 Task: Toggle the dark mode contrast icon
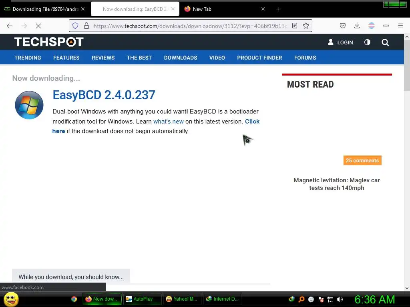click(367, 42)
